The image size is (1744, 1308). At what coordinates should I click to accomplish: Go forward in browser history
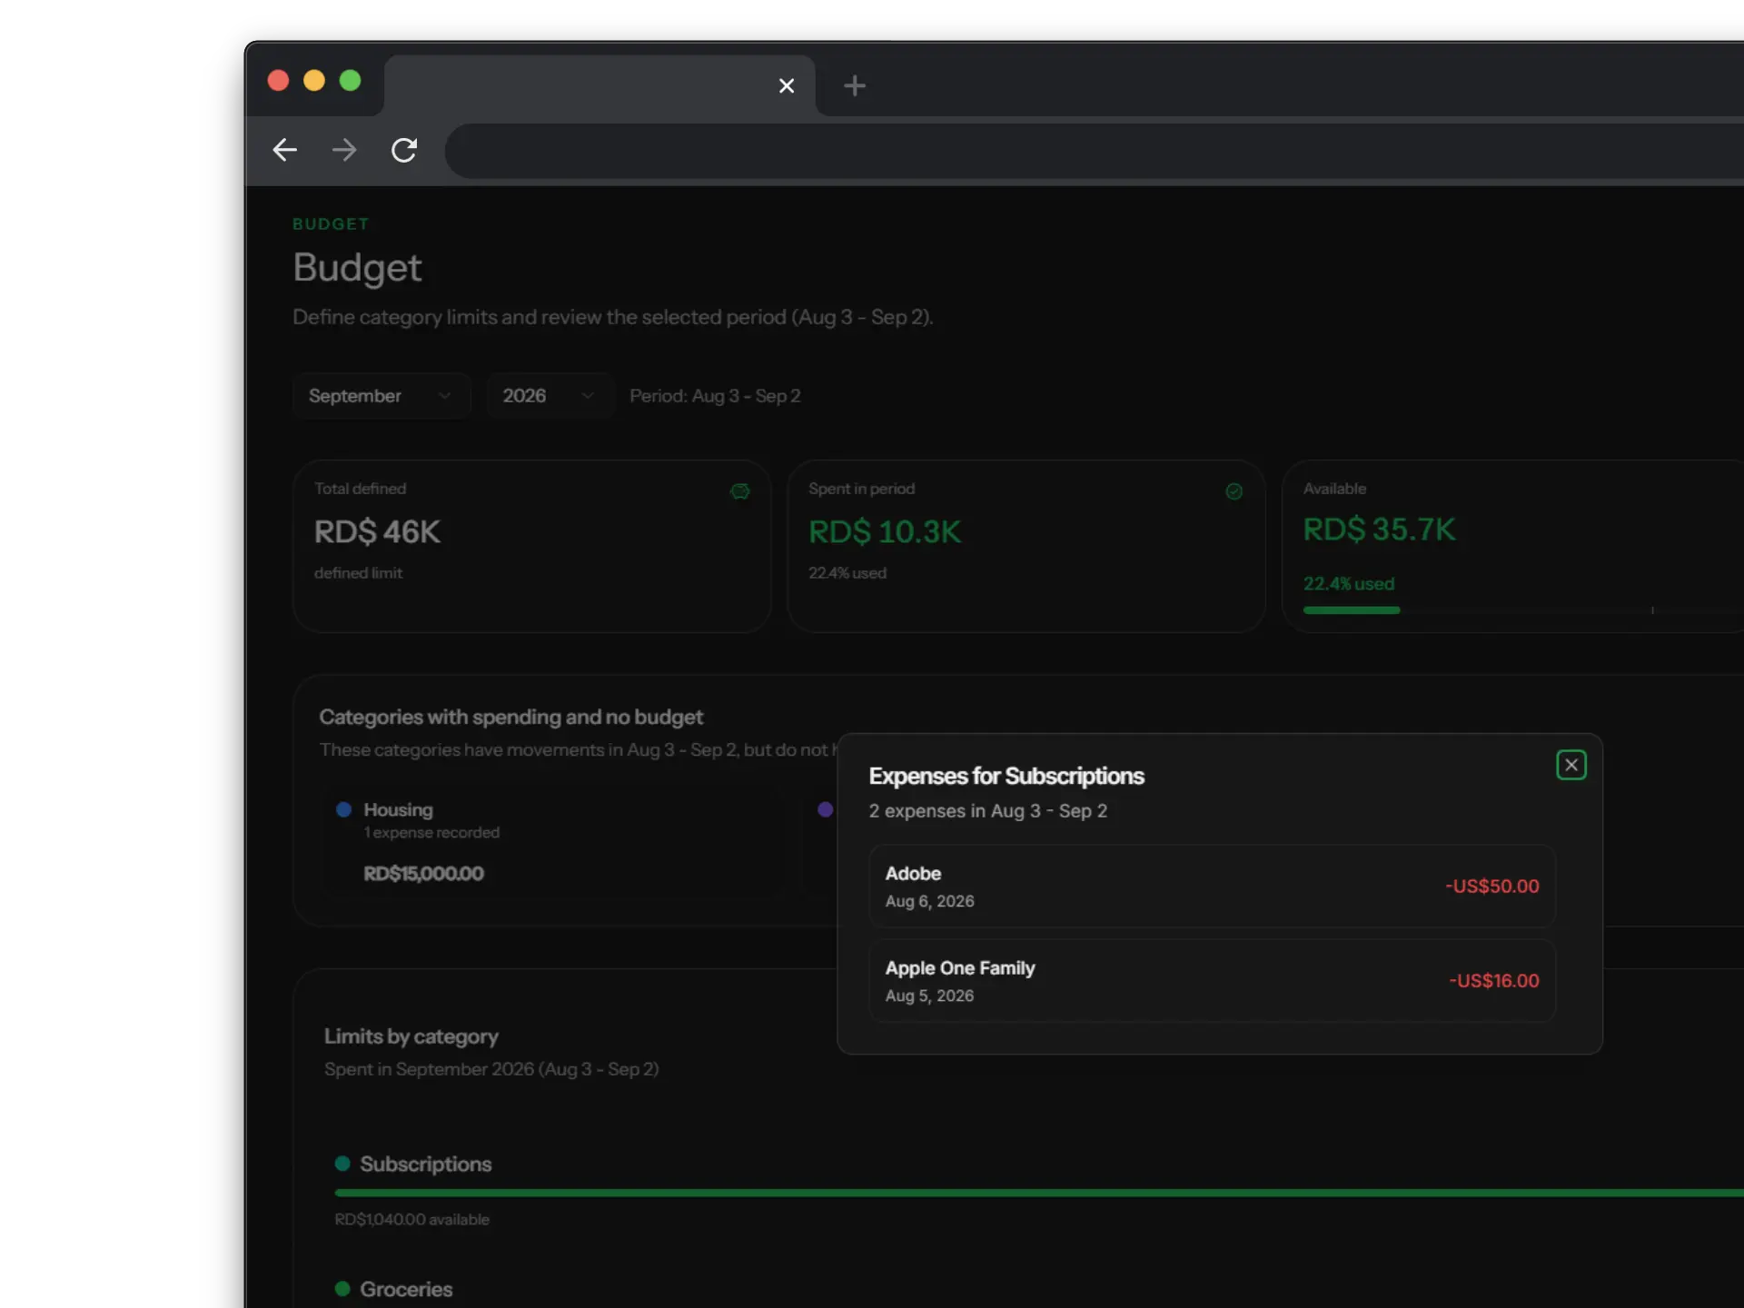(x=344, y=150)
